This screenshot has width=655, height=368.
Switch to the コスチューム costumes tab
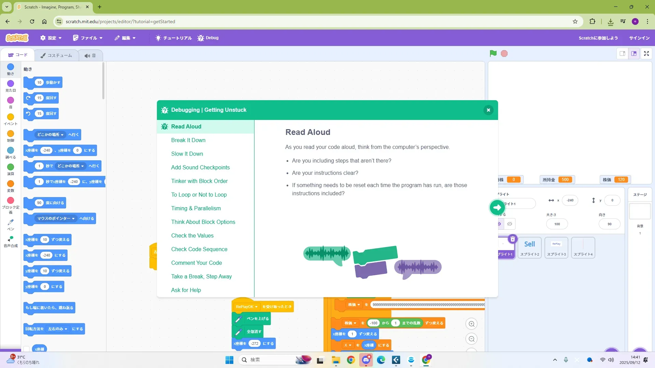[56, 55]
